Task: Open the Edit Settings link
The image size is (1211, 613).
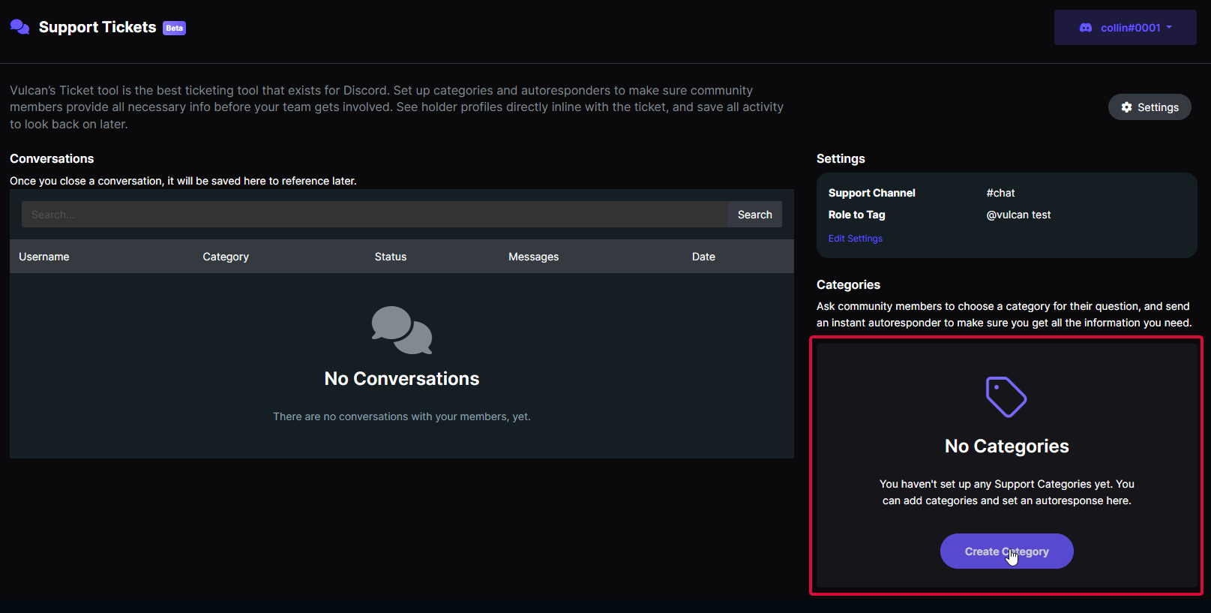Action: coord(856,239)
